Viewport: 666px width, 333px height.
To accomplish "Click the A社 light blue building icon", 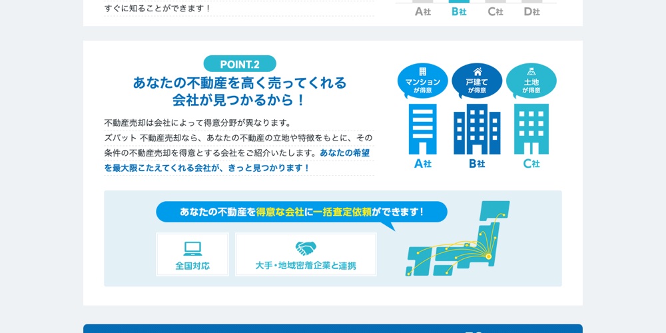I will (423, 129).
